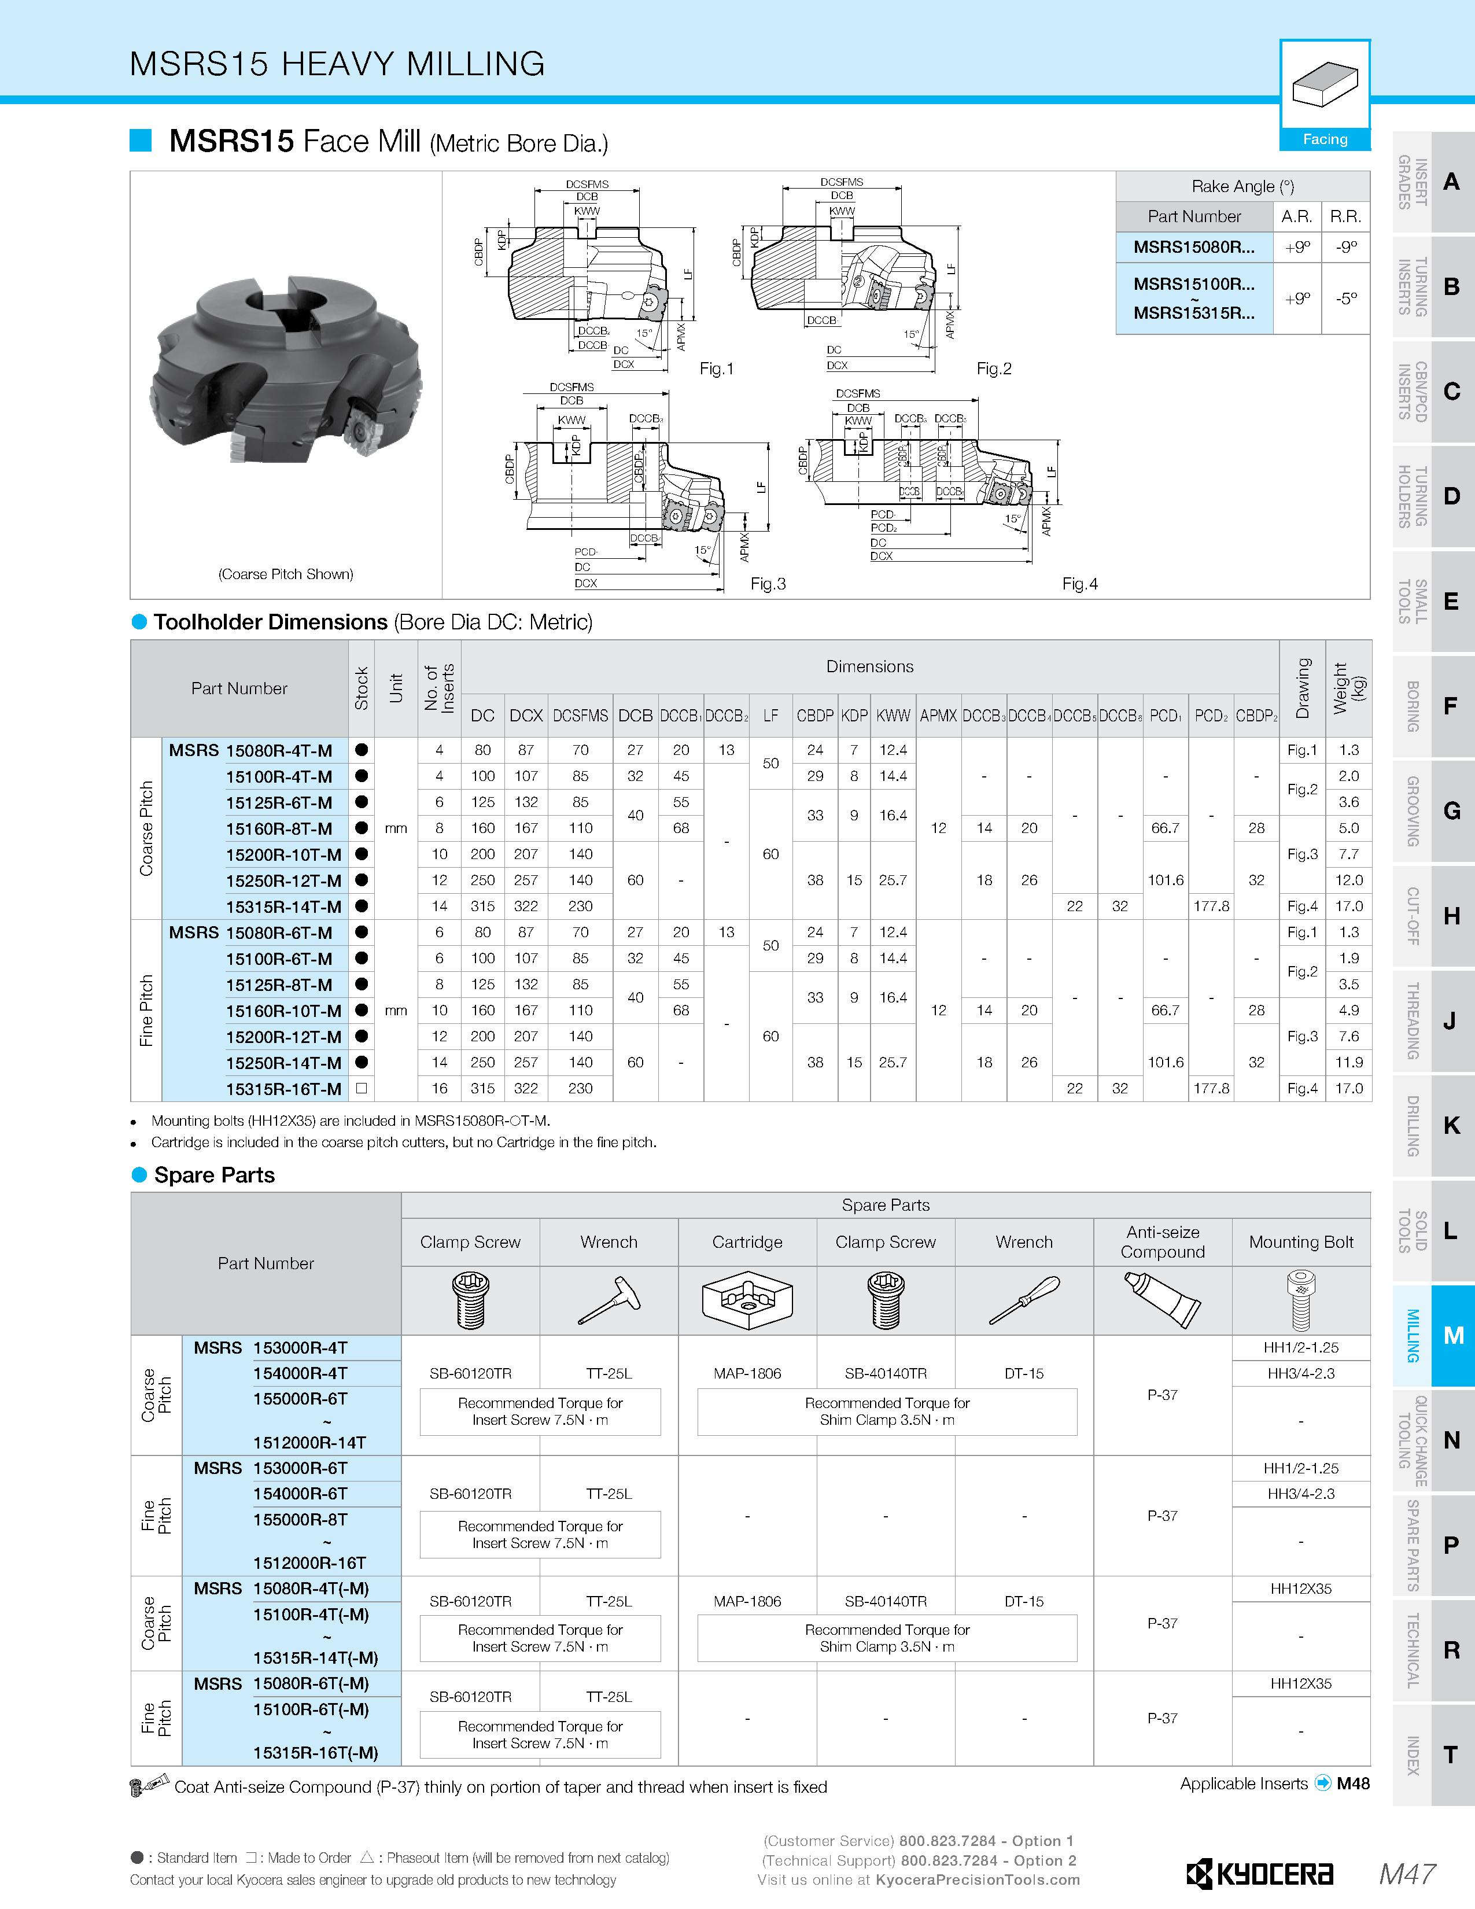The image size is (1475, 1909).
Task: Select part number 15100R-4T-M
Action: (x=279, y=776)
